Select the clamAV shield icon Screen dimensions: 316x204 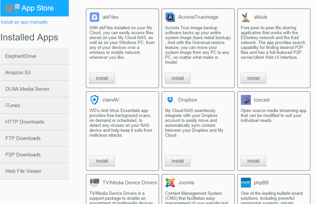tap(94, 100)
